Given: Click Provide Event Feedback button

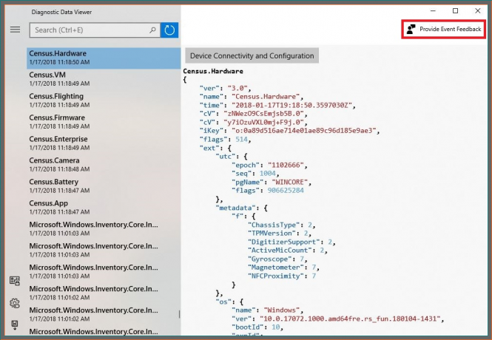Looking at the screenshot, I should pos(444,29).
